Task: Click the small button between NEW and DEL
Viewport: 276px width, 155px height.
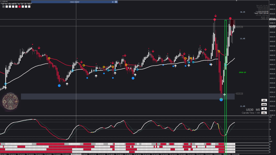Action: (x=264, y=109)
